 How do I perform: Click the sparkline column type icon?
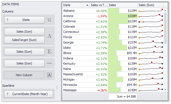point(49,63)
